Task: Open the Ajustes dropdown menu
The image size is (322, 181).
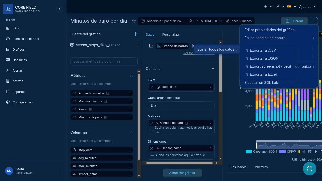Action: coord(308,7)
